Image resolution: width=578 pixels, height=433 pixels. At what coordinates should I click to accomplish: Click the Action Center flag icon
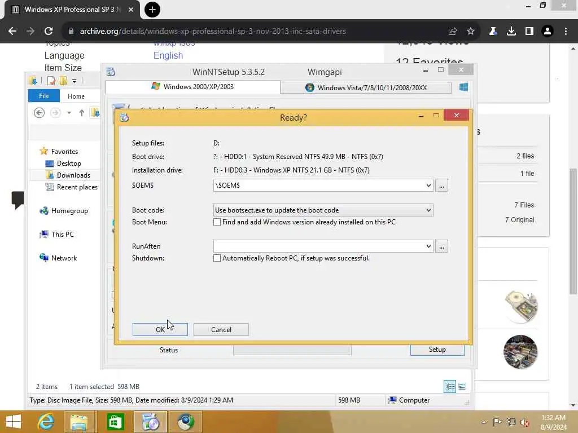[497, 422]
